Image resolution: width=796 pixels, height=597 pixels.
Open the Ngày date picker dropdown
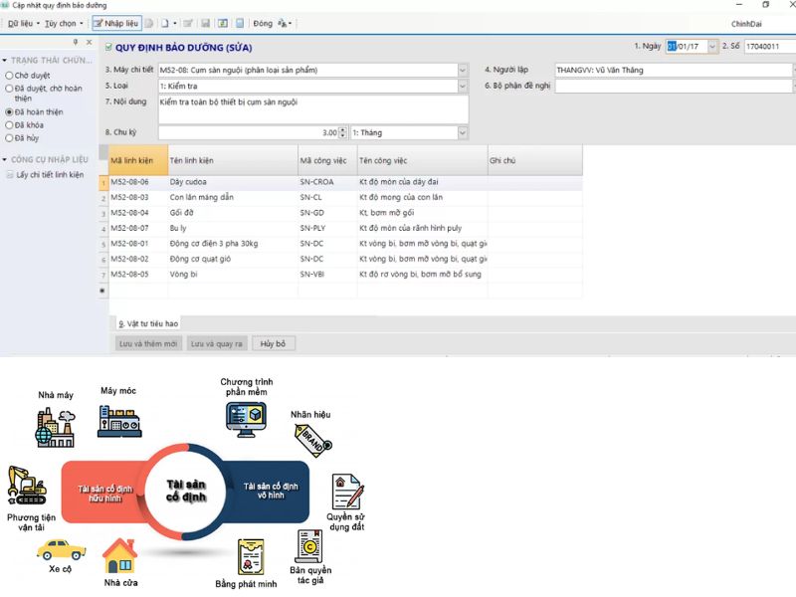[711, 47]
